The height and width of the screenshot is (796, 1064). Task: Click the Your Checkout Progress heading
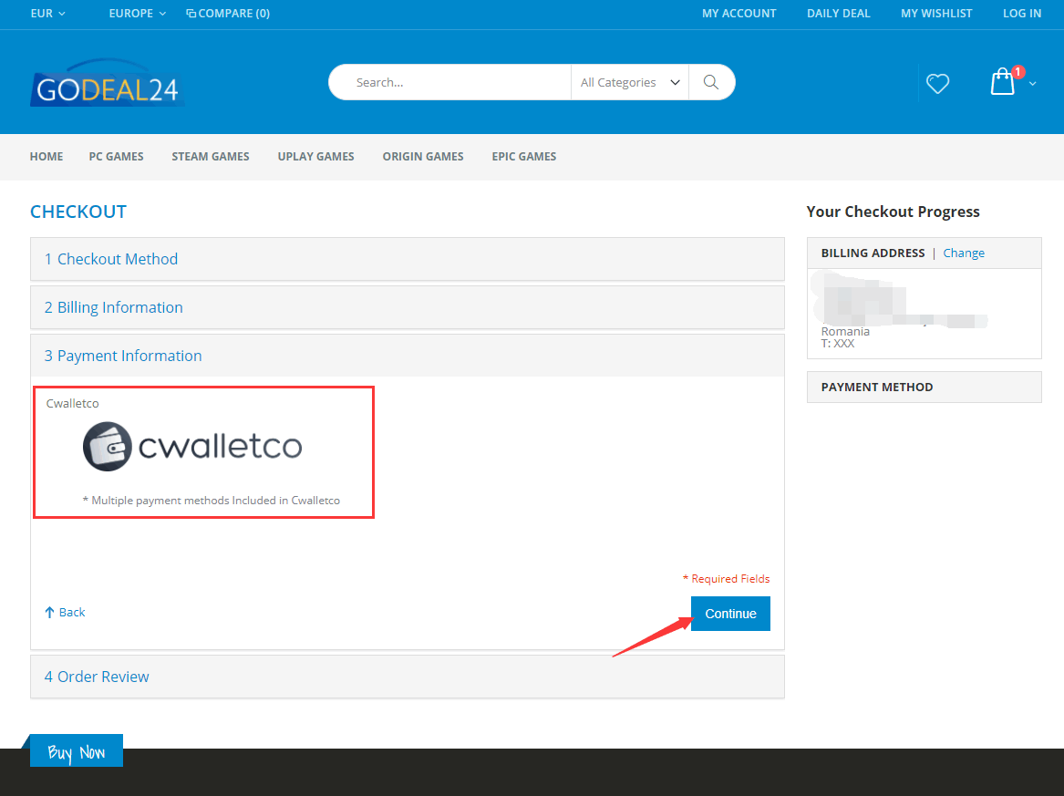(893, 212)
